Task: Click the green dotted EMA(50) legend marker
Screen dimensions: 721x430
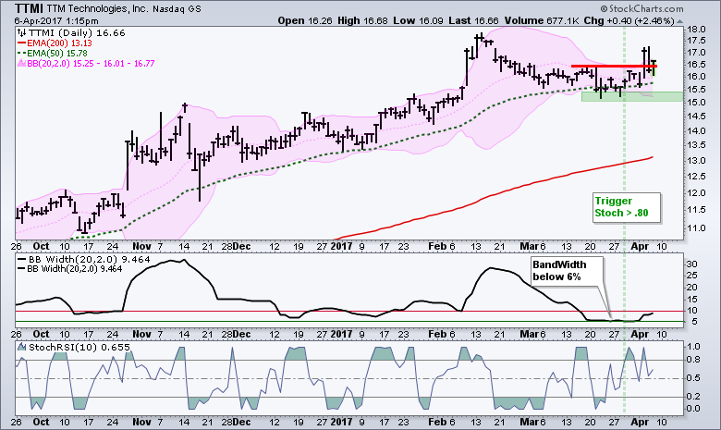Action: point(21,54)
